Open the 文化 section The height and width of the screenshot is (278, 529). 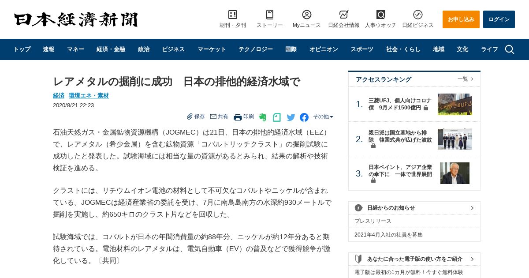tap(462, 49)
